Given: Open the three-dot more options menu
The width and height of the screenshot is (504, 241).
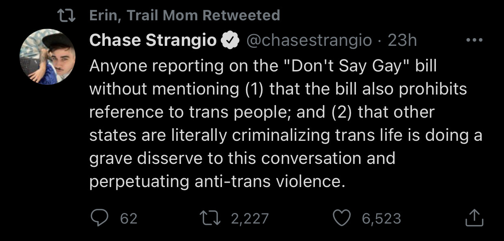Looking at the screenshot, I should coord(474,41).
